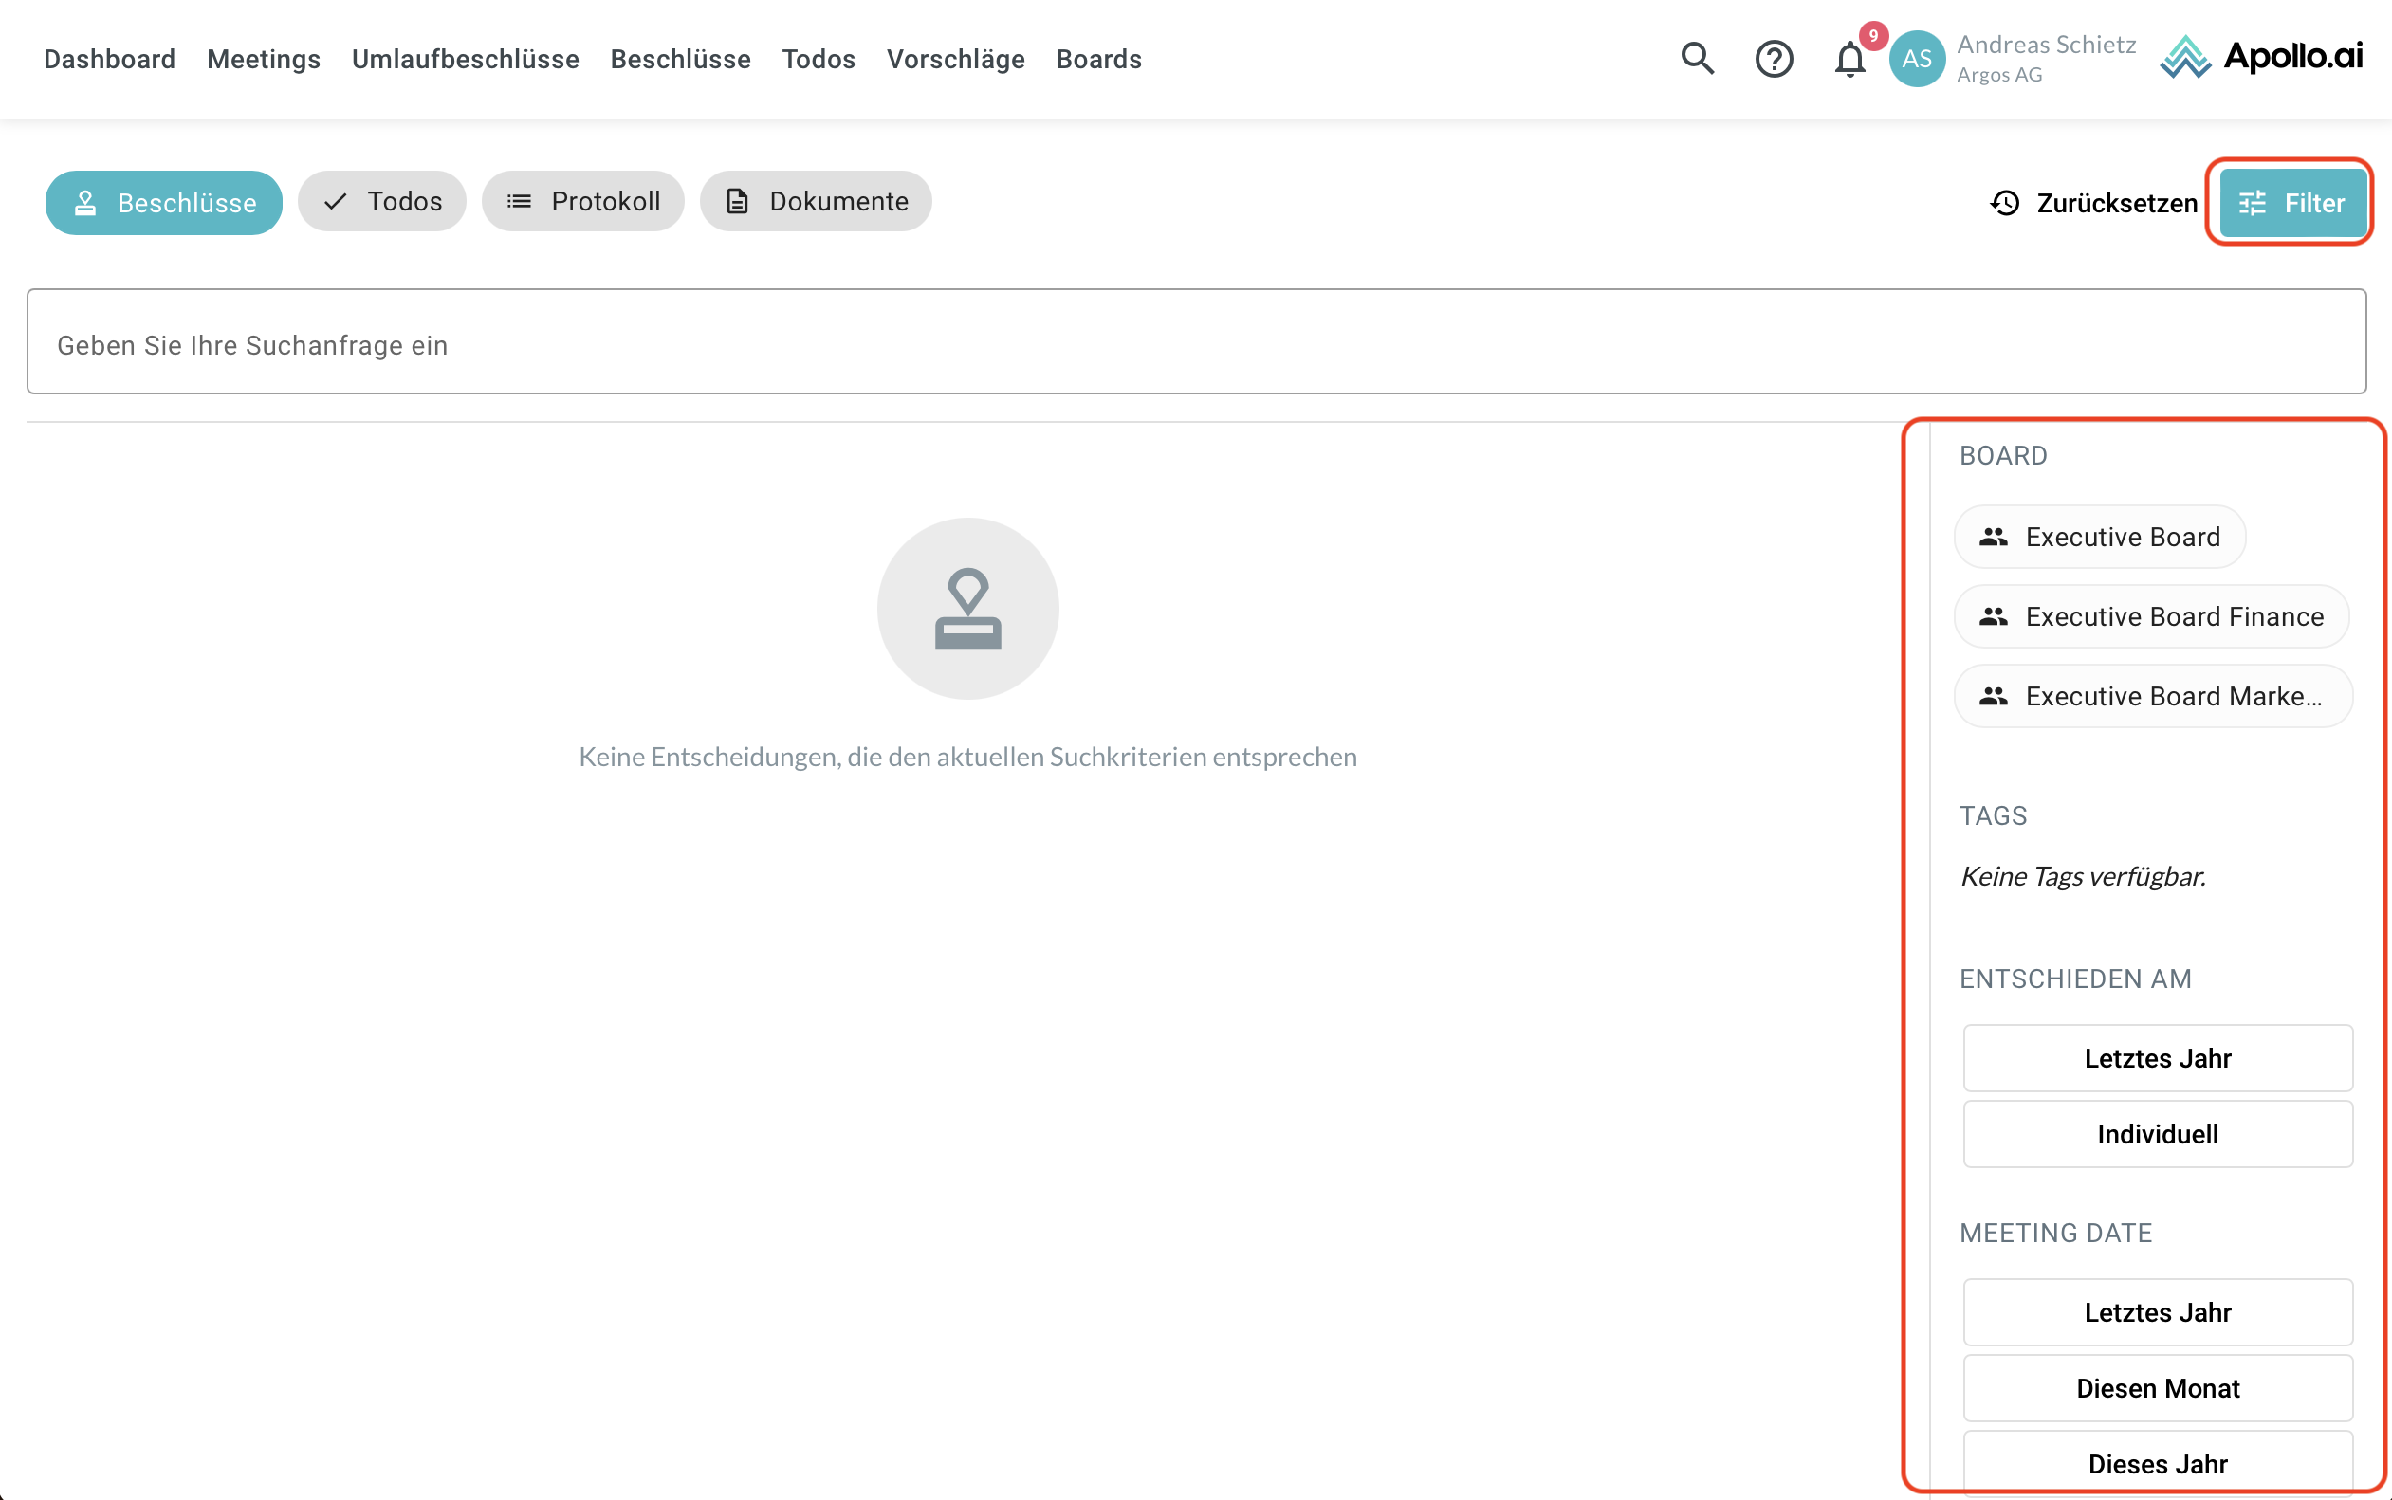Open the help question mark icon
This screenshot has height=1500, width=2392.
[1773, 59]
